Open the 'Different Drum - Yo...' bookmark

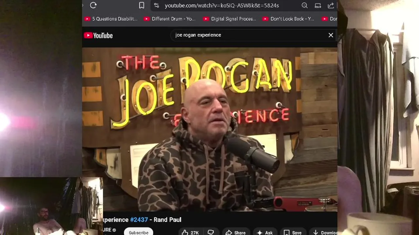tap(170, 19)
